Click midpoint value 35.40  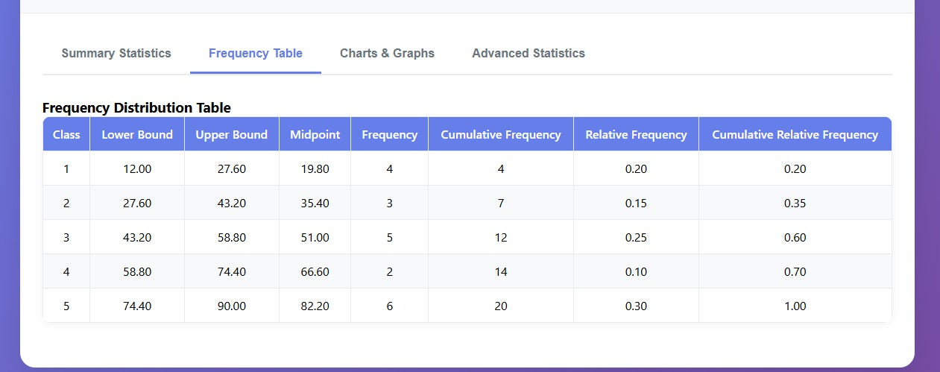point(315,204)
